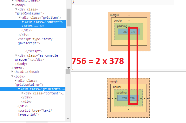The image size is (186, 123).
Task: Click margin-right dash value in lower box model
Action: click(x=148, y=98)
